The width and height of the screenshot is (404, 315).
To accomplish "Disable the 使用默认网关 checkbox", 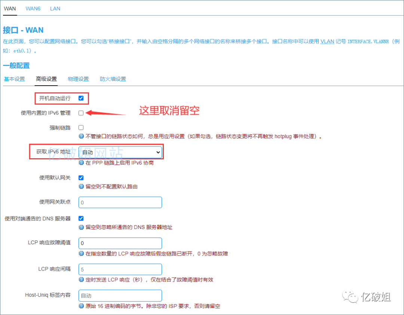I will [x=81, y=178].
